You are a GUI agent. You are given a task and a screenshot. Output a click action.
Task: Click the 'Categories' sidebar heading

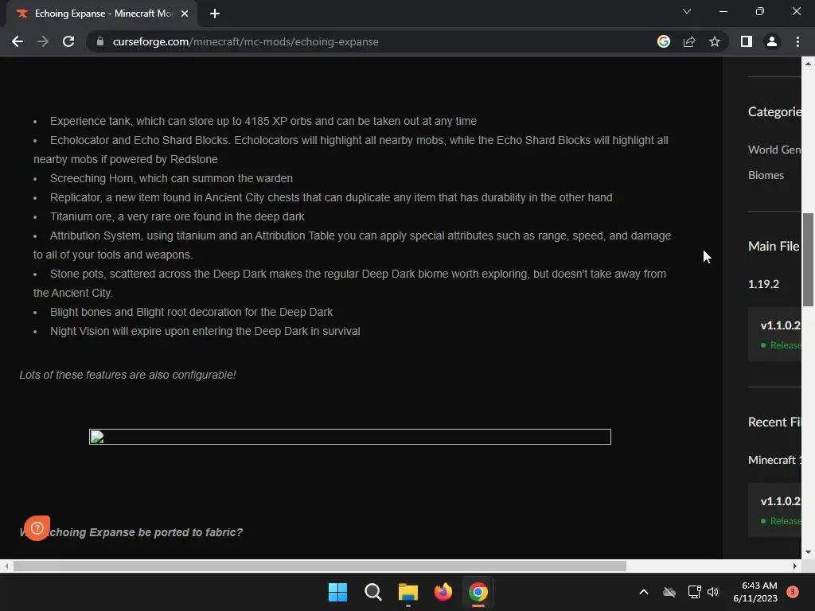pyautogui.click(x=774, y=111)
